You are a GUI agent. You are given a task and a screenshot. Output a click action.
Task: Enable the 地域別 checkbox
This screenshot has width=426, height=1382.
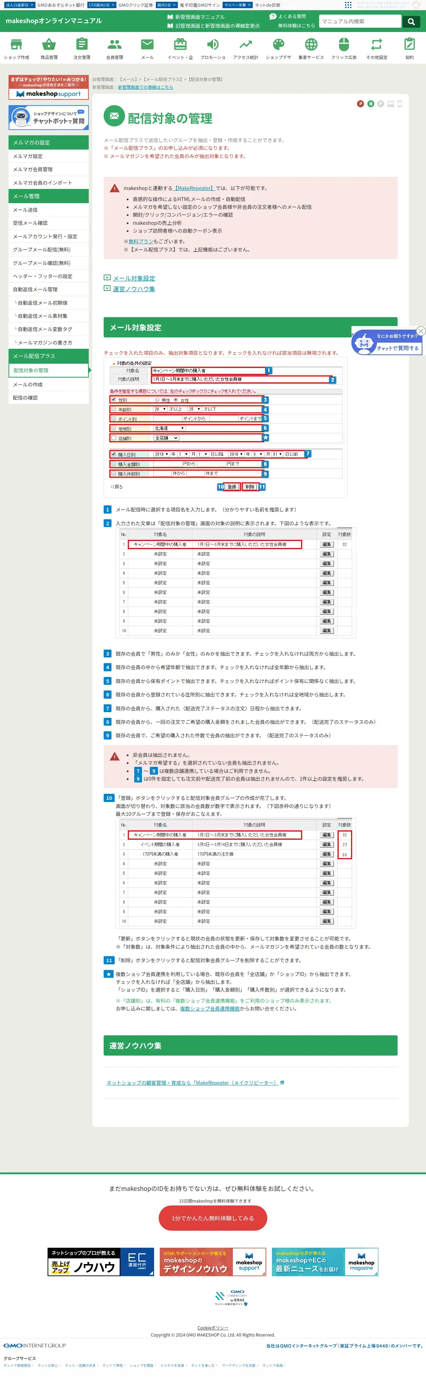point(113,428)
